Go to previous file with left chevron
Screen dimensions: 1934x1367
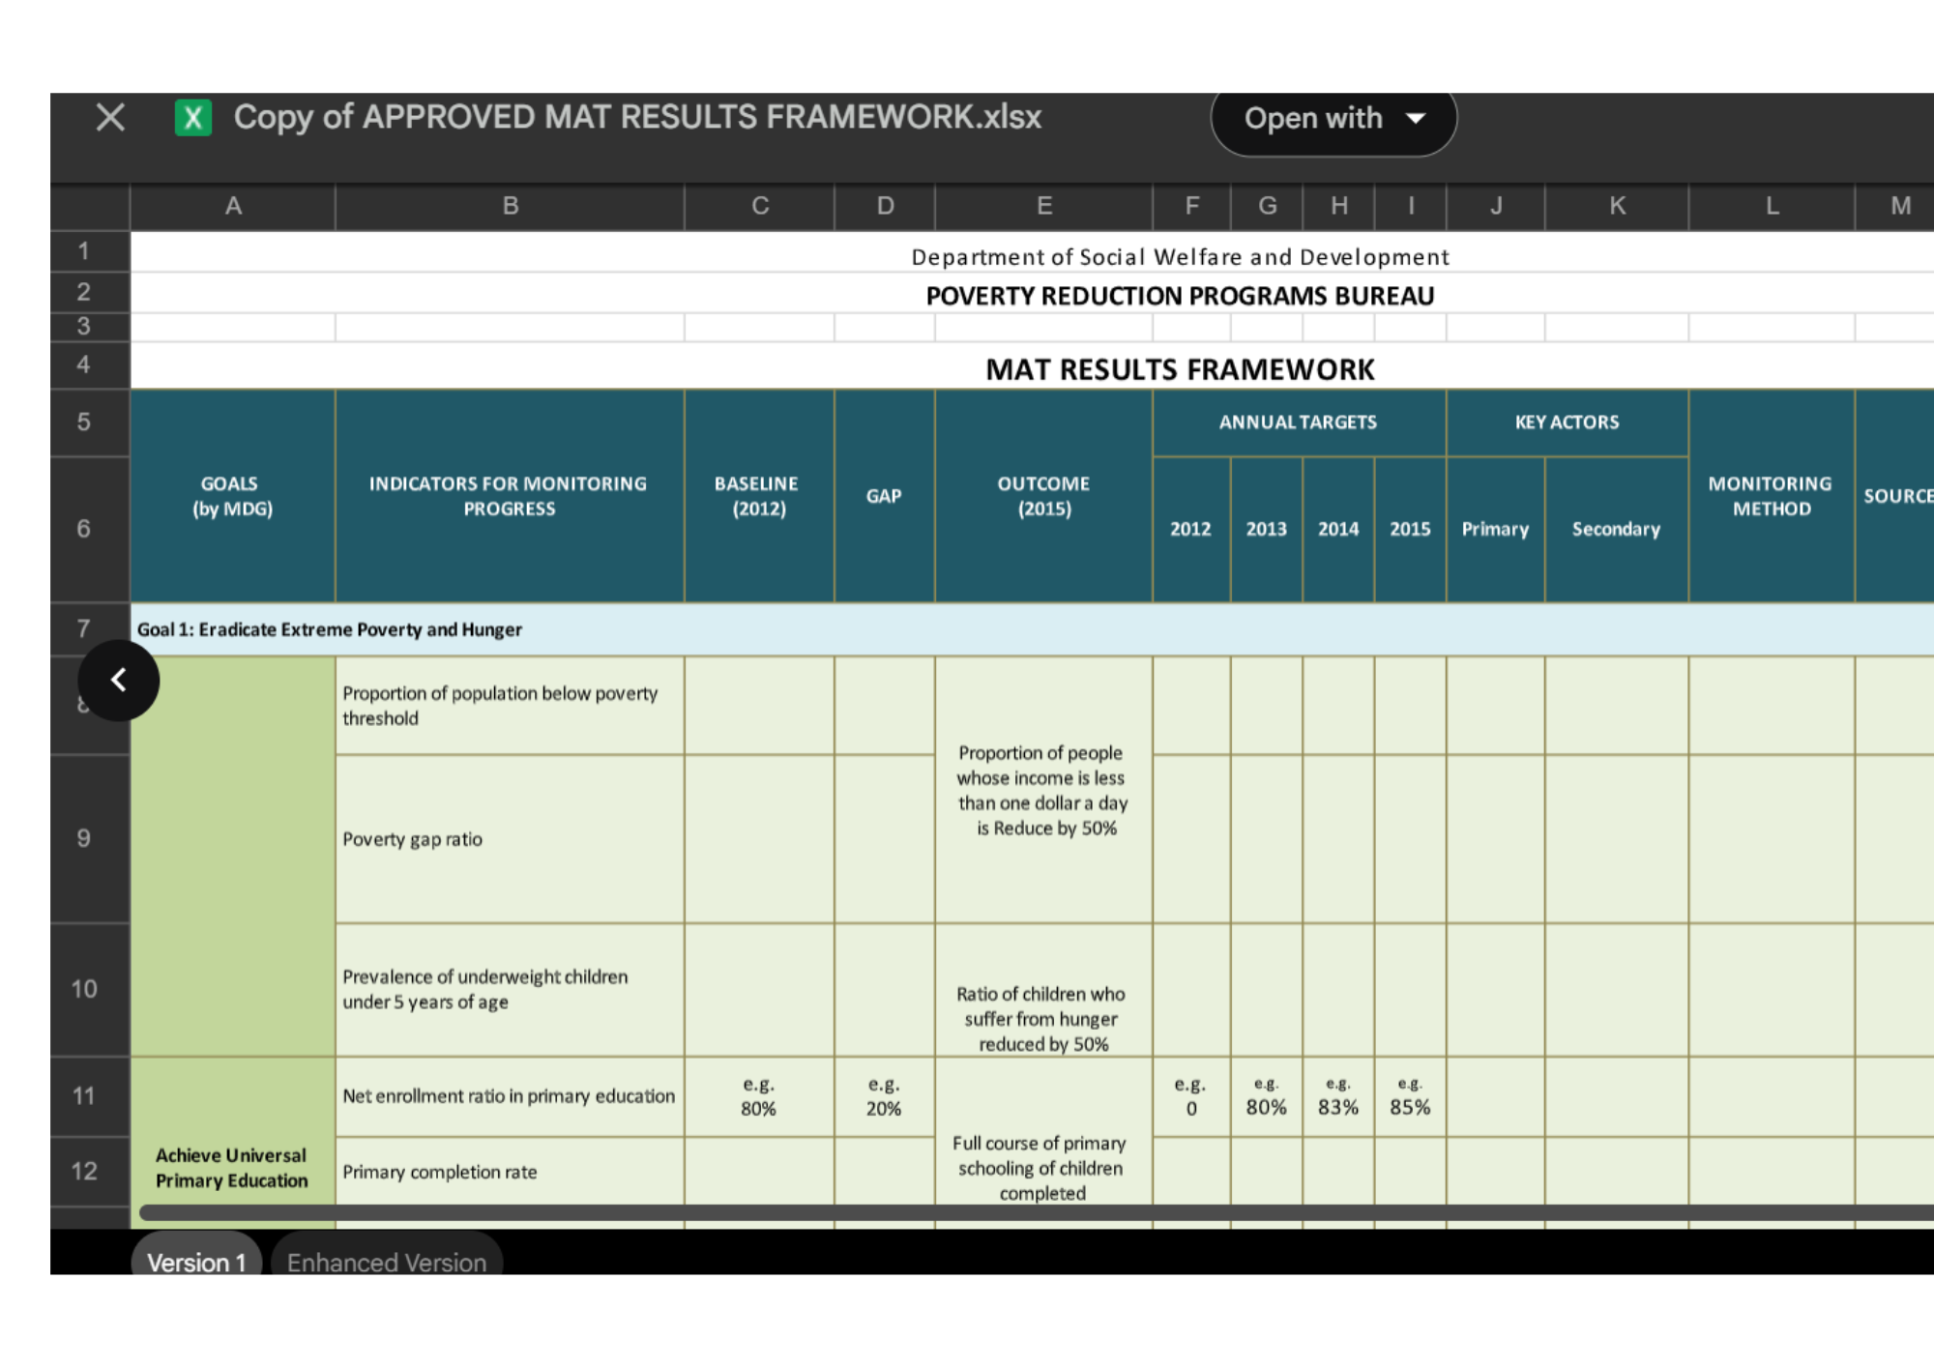coord(119,681)
